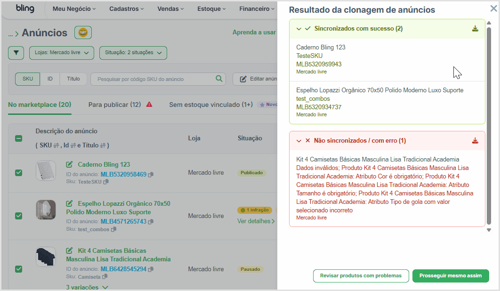This screenshot has height=291, width=500.
Task: Click MLB5320934737 in the success list
Action: [x=319, y=107]
